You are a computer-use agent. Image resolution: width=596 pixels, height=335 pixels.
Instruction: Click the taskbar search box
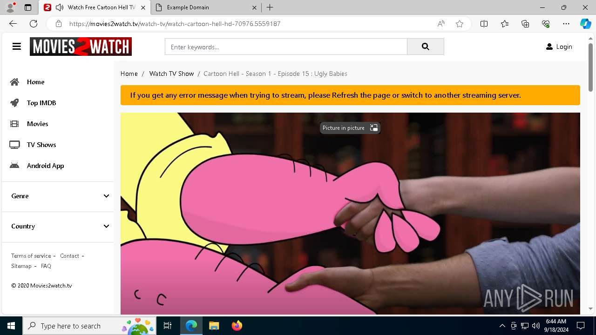pyautogui.click(x=89, y=326)
